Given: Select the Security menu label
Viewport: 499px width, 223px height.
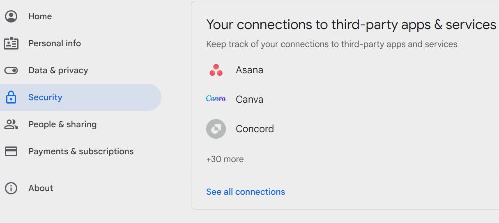Looking at the screenshot, I should pyautogui.click(x=45, y=97).
